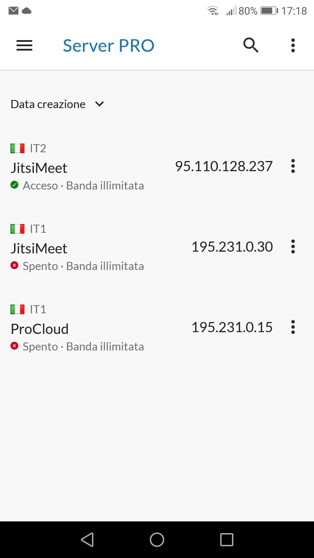The image size is (314, 558).
Task: Select the ProCloud server entry
Action: tap(40, 329)
